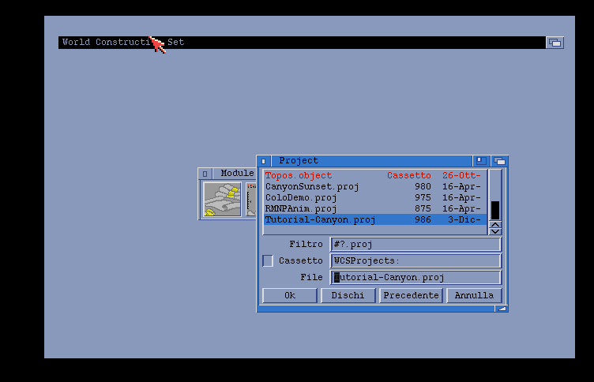This screenshot has height=382, width=594.
Task: Click the partially hidden second module icon
Action: (x=251, y=199)
